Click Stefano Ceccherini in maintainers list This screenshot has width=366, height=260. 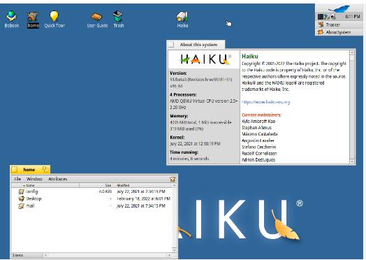coord(258,147)
